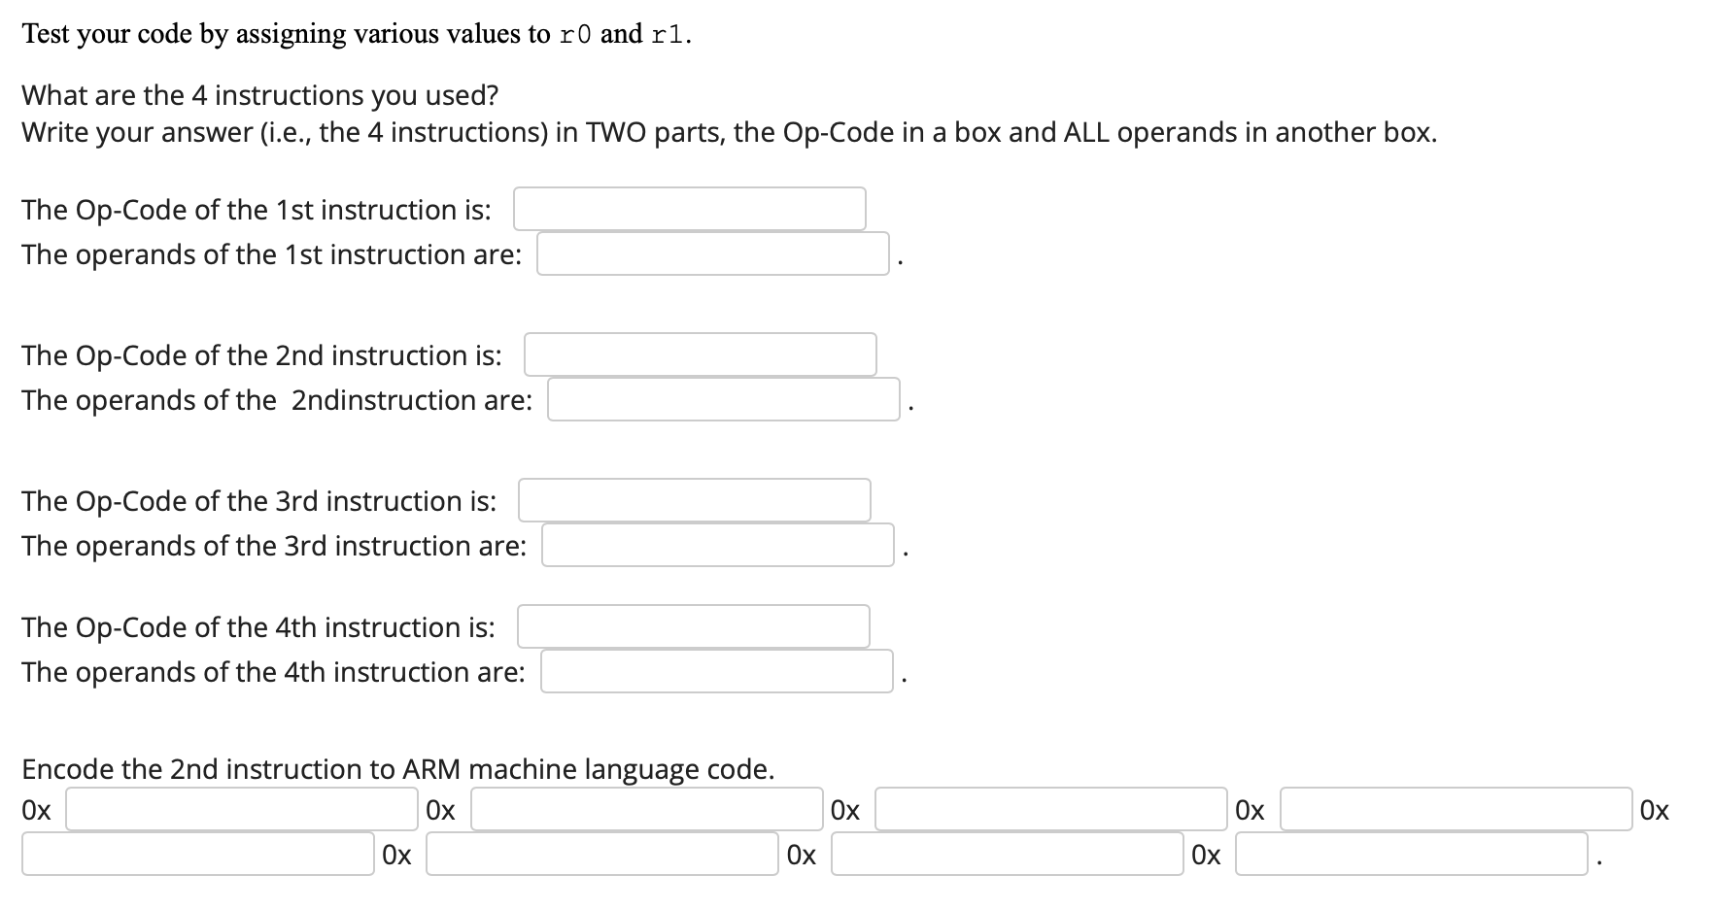Select the 3rd instruction operands box
This screenshot has width=1714, height=909.
coord(717,545)
